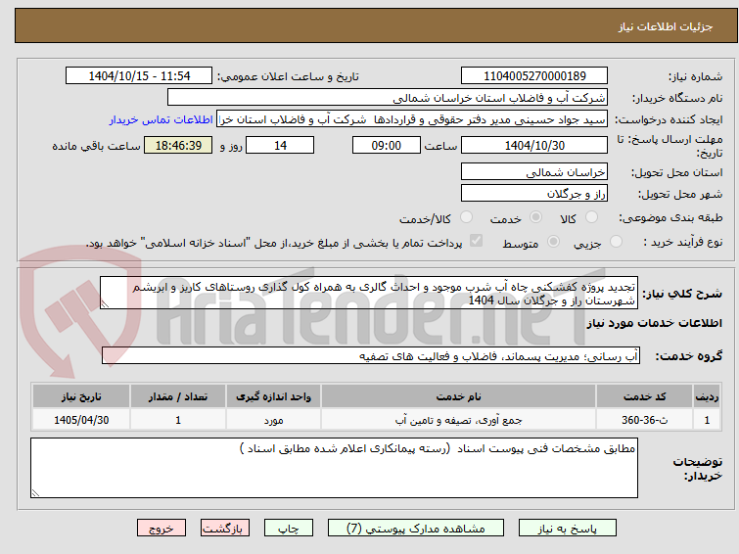Viewport: 739px width, 554px height.
Task: Click service name cell جمع آوری، تصفیه و تامین آب
Action: (x=459, y=420)
